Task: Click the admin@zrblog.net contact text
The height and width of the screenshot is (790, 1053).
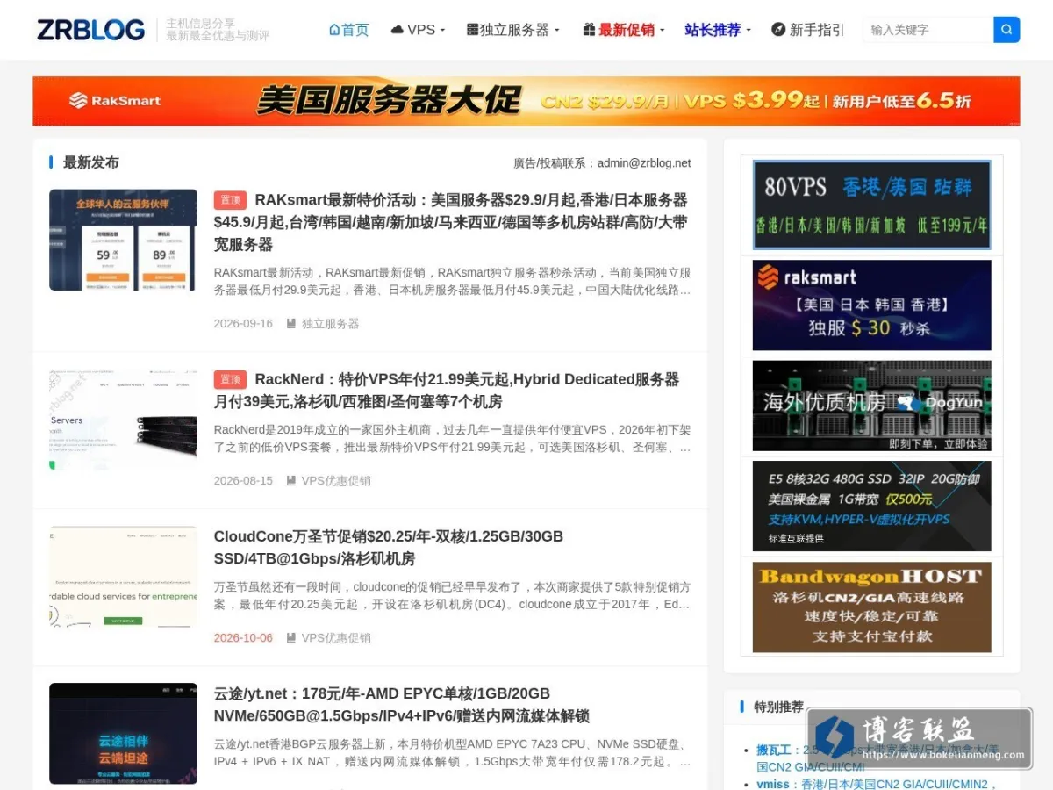Action: pyautogui.click(x=644, y=163)
